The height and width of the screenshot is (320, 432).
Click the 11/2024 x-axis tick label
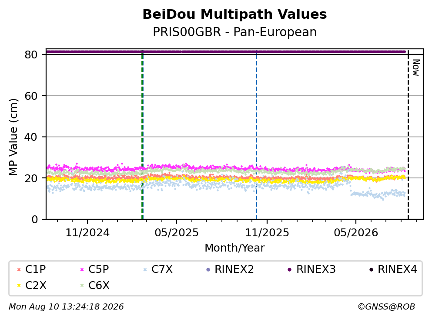87,233
